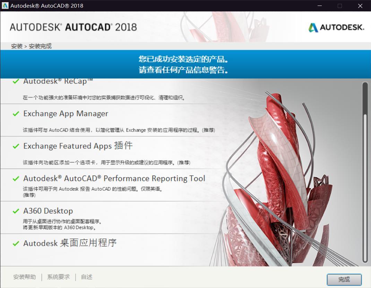Close the AutoCAD 2018 installer window
The width and height of the screenshot is (371, 288).
point(360,6)
